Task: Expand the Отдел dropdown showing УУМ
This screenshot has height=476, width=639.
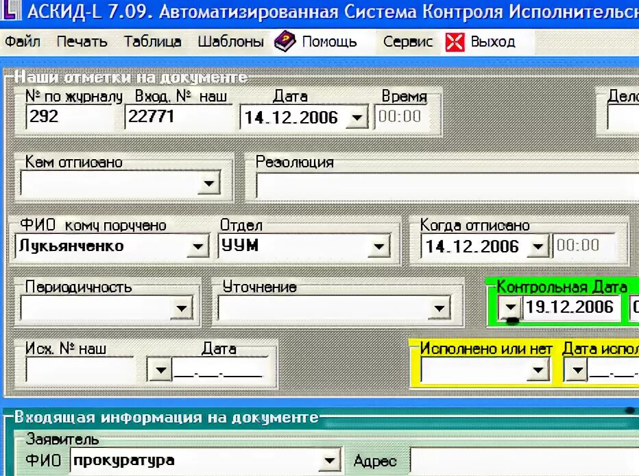Action: [379, 246]
